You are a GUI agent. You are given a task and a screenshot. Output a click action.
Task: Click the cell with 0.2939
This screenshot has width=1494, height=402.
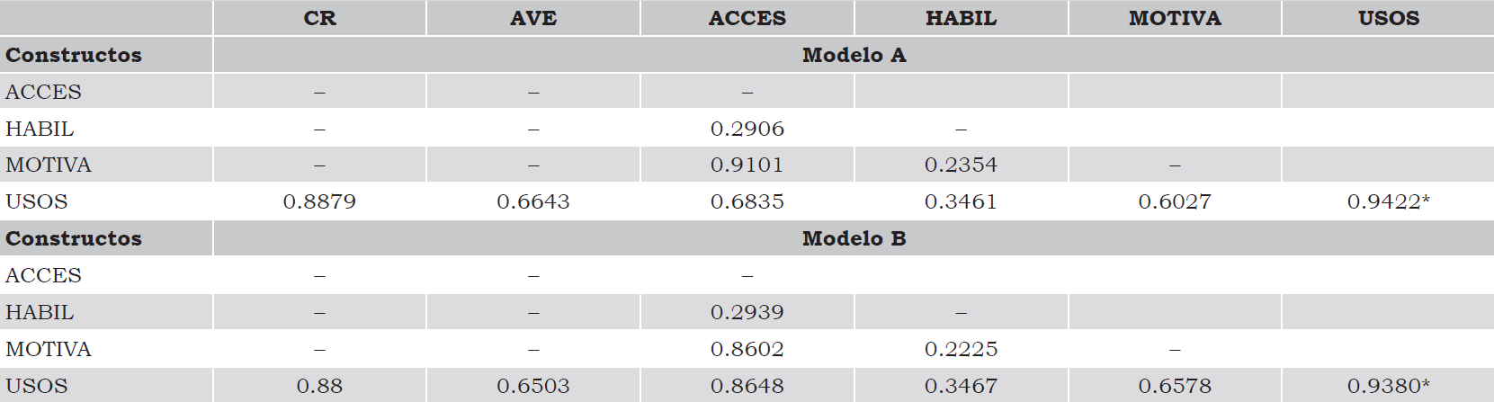[747, 312]
